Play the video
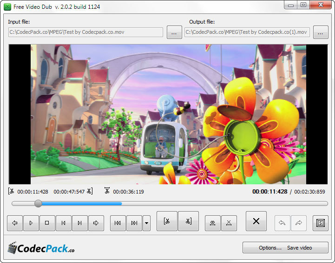This screenshot has height=263, width=335. pos(31,223)
